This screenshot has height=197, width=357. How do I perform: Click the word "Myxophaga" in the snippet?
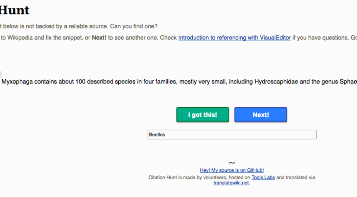[x=17, y=82]
